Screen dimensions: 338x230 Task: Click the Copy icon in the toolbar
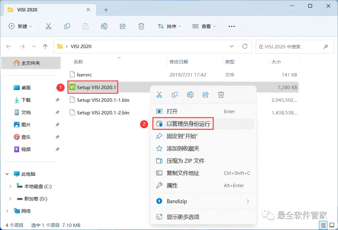[x=67, y=26]
